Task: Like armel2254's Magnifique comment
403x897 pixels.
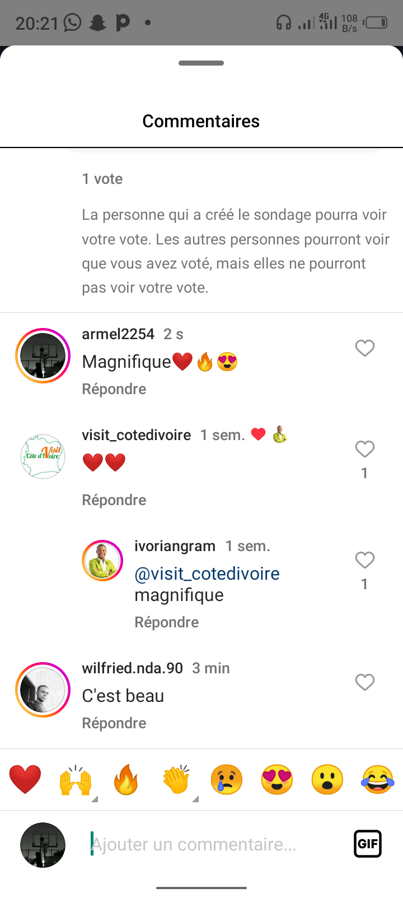Action: (x=365, y=348)
